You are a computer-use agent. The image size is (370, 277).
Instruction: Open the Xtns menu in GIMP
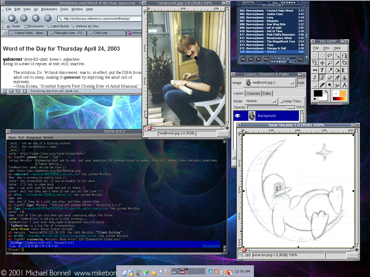pyautogui.click(x=326, y=48)
